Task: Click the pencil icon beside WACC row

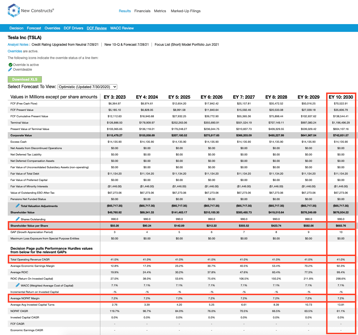Action: click(18, 285)
